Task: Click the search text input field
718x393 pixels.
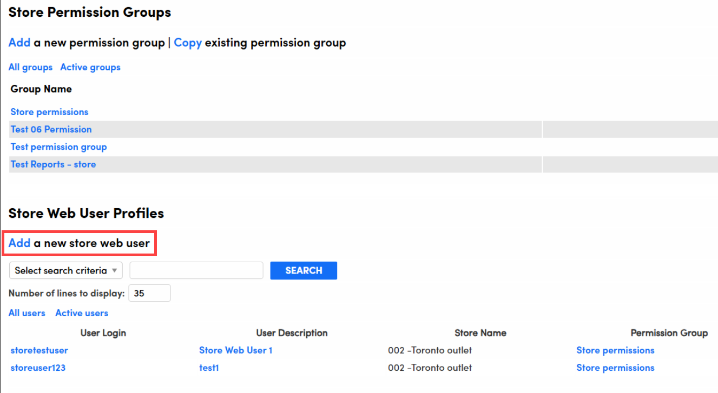Action: click(196, 270)
